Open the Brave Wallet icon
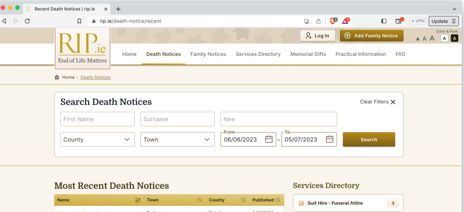Image resolution: width=464 pixels, height=212 pixels. click(399, 21)
